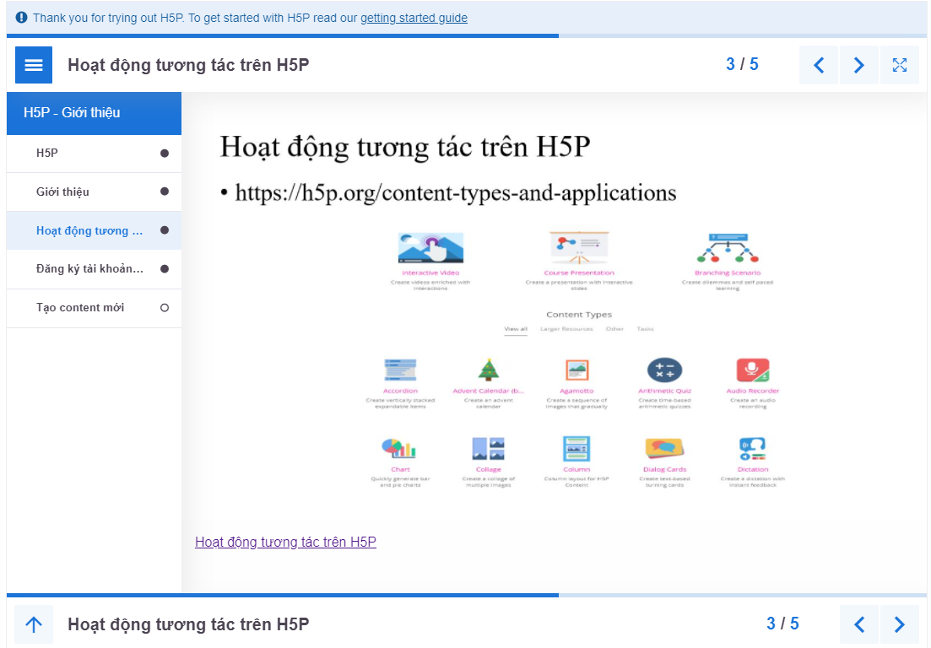The width and height of the screenshot is (931, 648).
Task: Click the empty status circle beside 'Tạo content mới'
Action: (x=165, y=307)
